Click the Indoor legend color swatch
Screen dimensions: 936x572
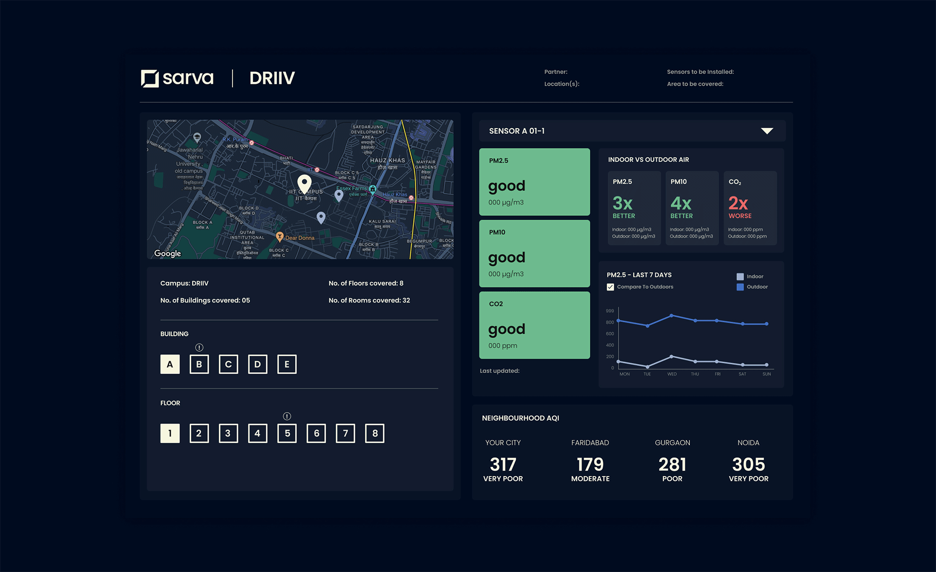coord(740,276)
